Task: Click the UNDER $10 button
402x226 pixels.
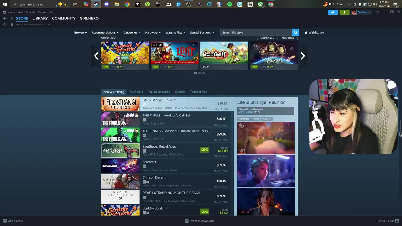Action: [267, 38]
